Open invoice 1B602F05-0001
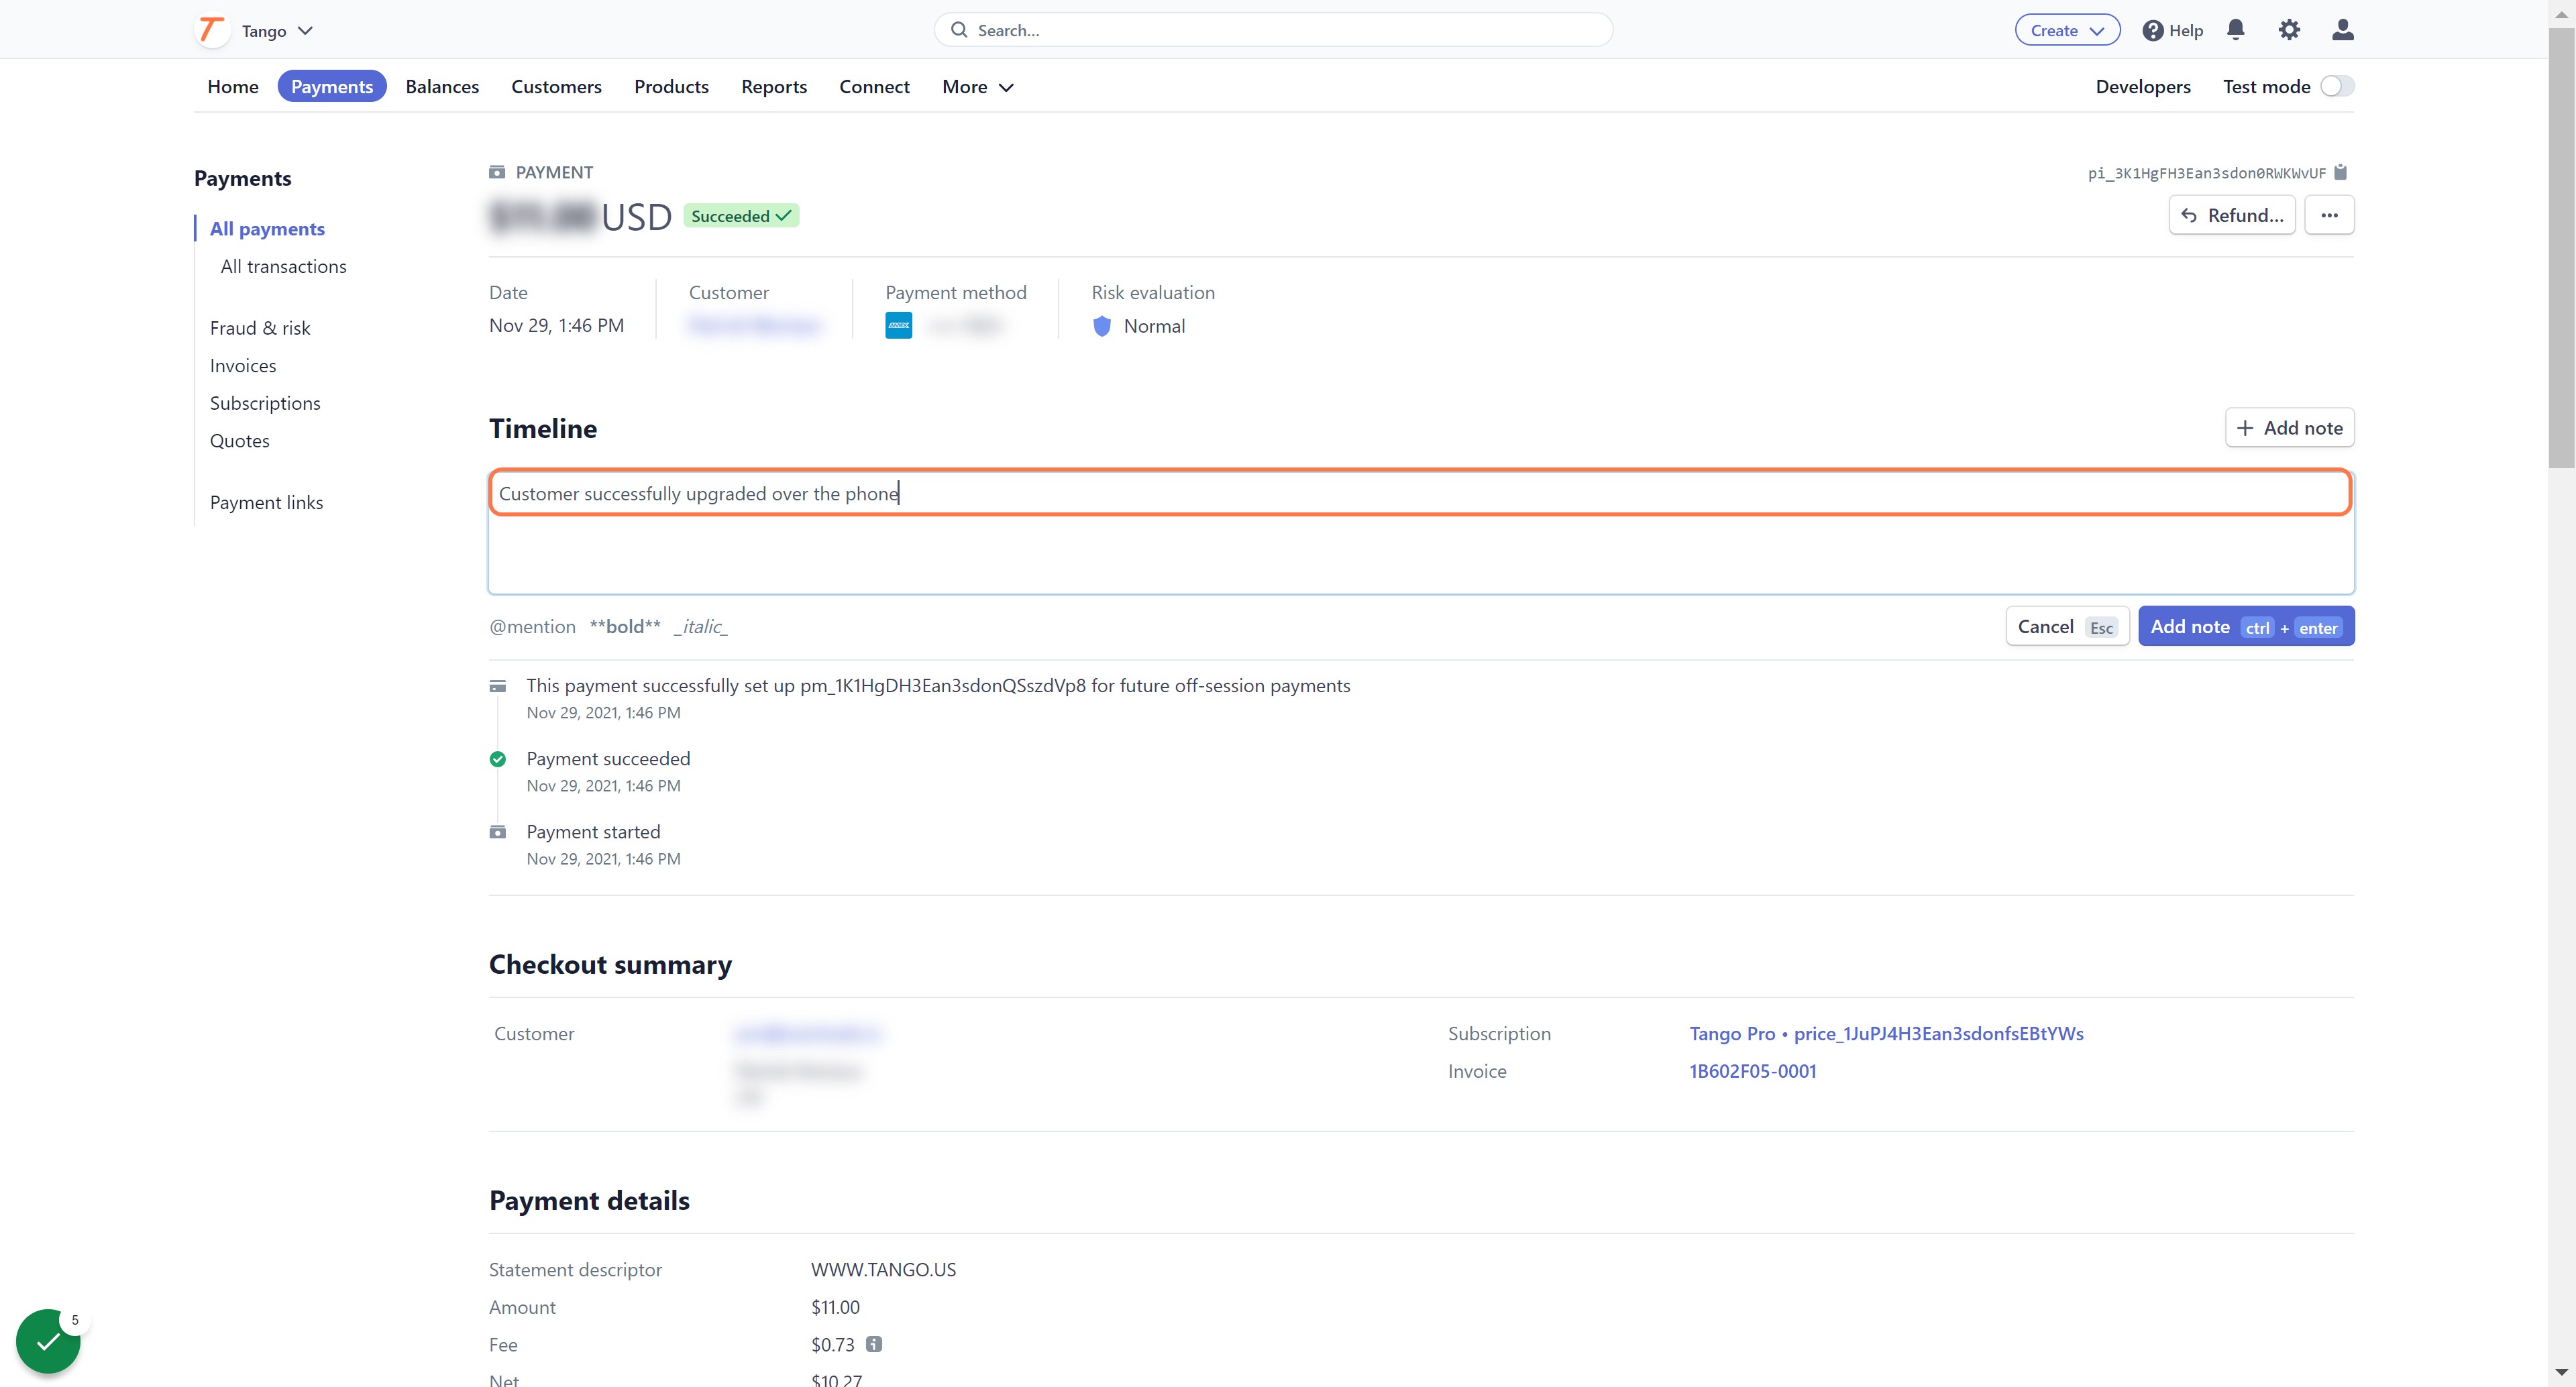2576x1387 pixels. (x=1752, y=1071)
